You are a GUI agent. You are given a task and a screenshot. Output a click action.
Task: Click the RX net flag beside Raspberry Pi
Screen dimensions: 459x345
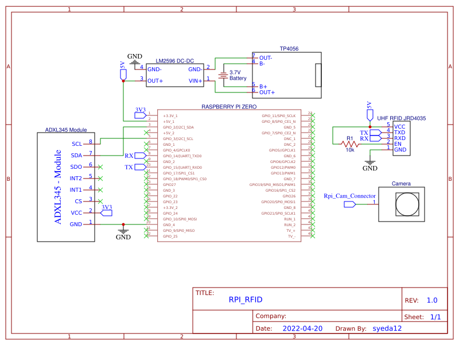coord(139,156)
